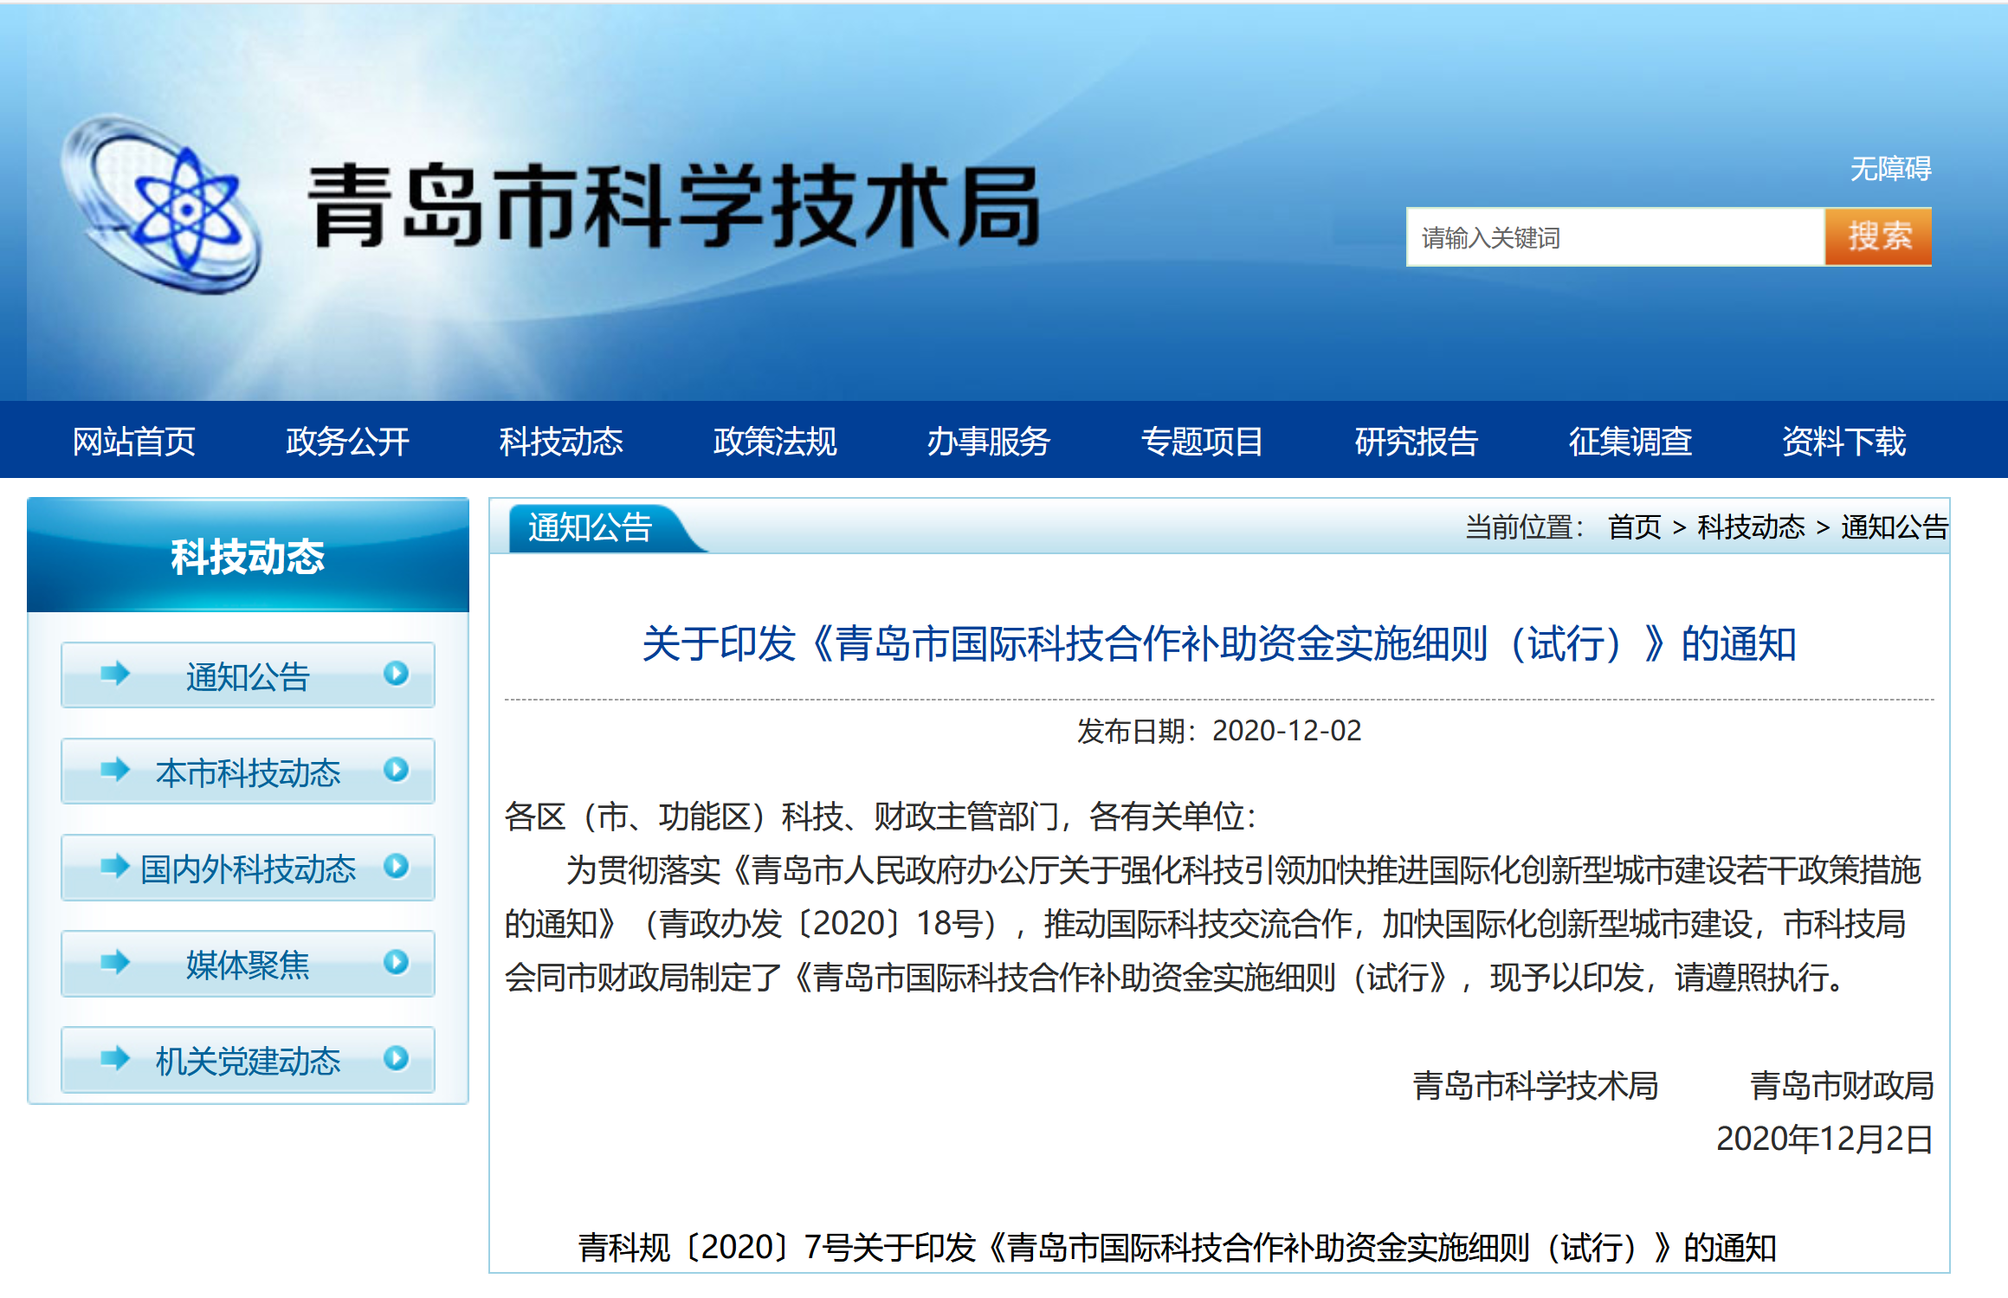Click the 青岛市科学技术局 site title
This screenshot has height=1298, width=2008.
(675, 206)
